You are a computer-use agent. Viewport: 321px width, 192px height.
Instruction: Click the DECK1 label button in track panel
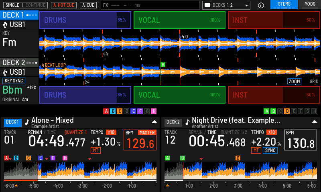coord(13,122)
